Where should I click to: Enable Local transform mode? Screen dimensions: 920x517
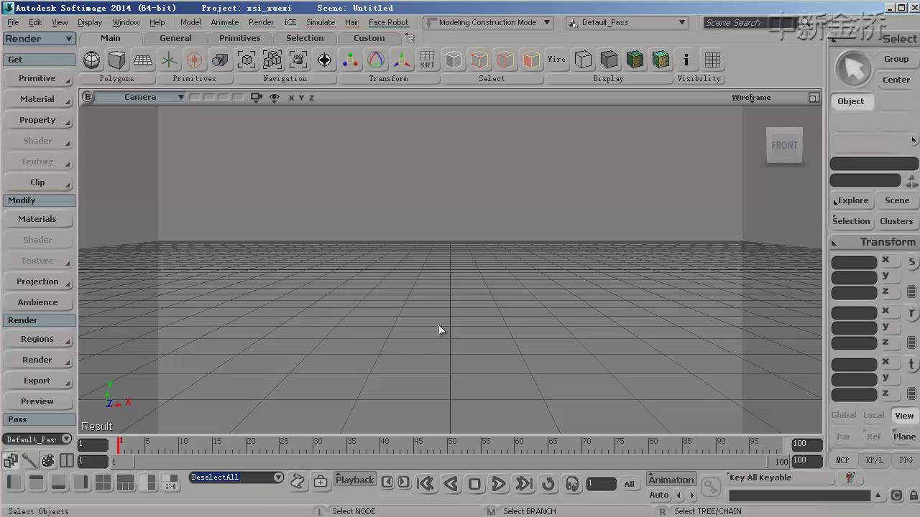tap(873, 415)
